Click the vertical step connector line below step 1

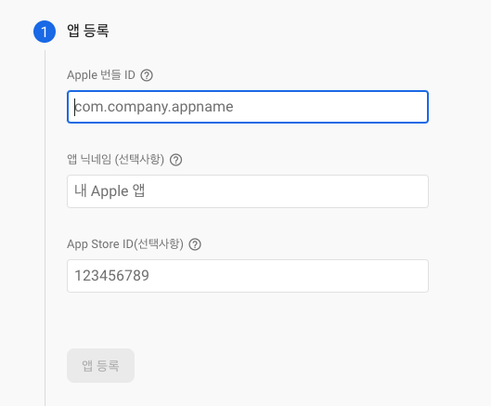[x=45, y=228]
